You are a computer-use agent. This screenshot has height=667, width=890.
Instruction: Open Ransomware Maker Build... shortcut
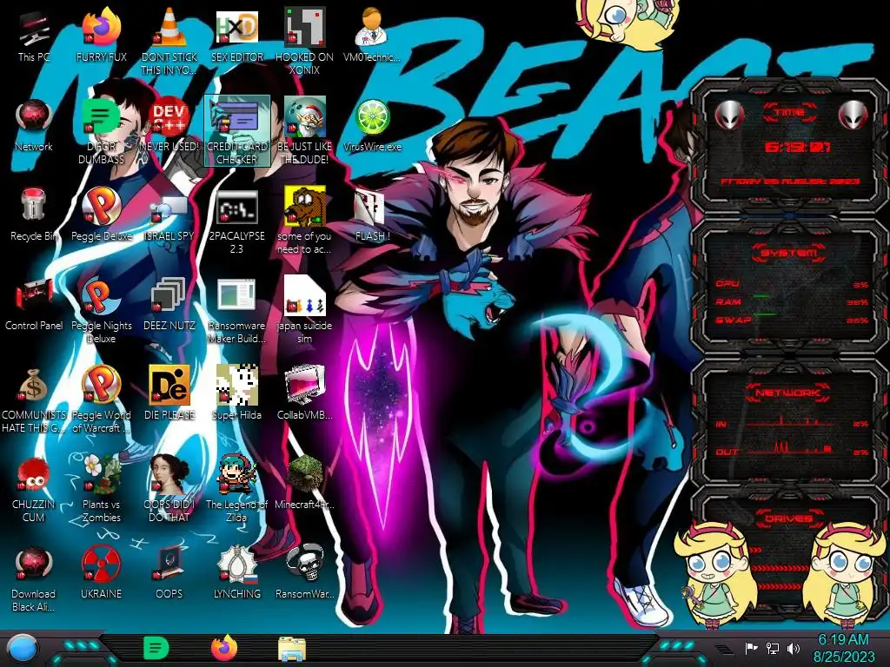[236, 311]
